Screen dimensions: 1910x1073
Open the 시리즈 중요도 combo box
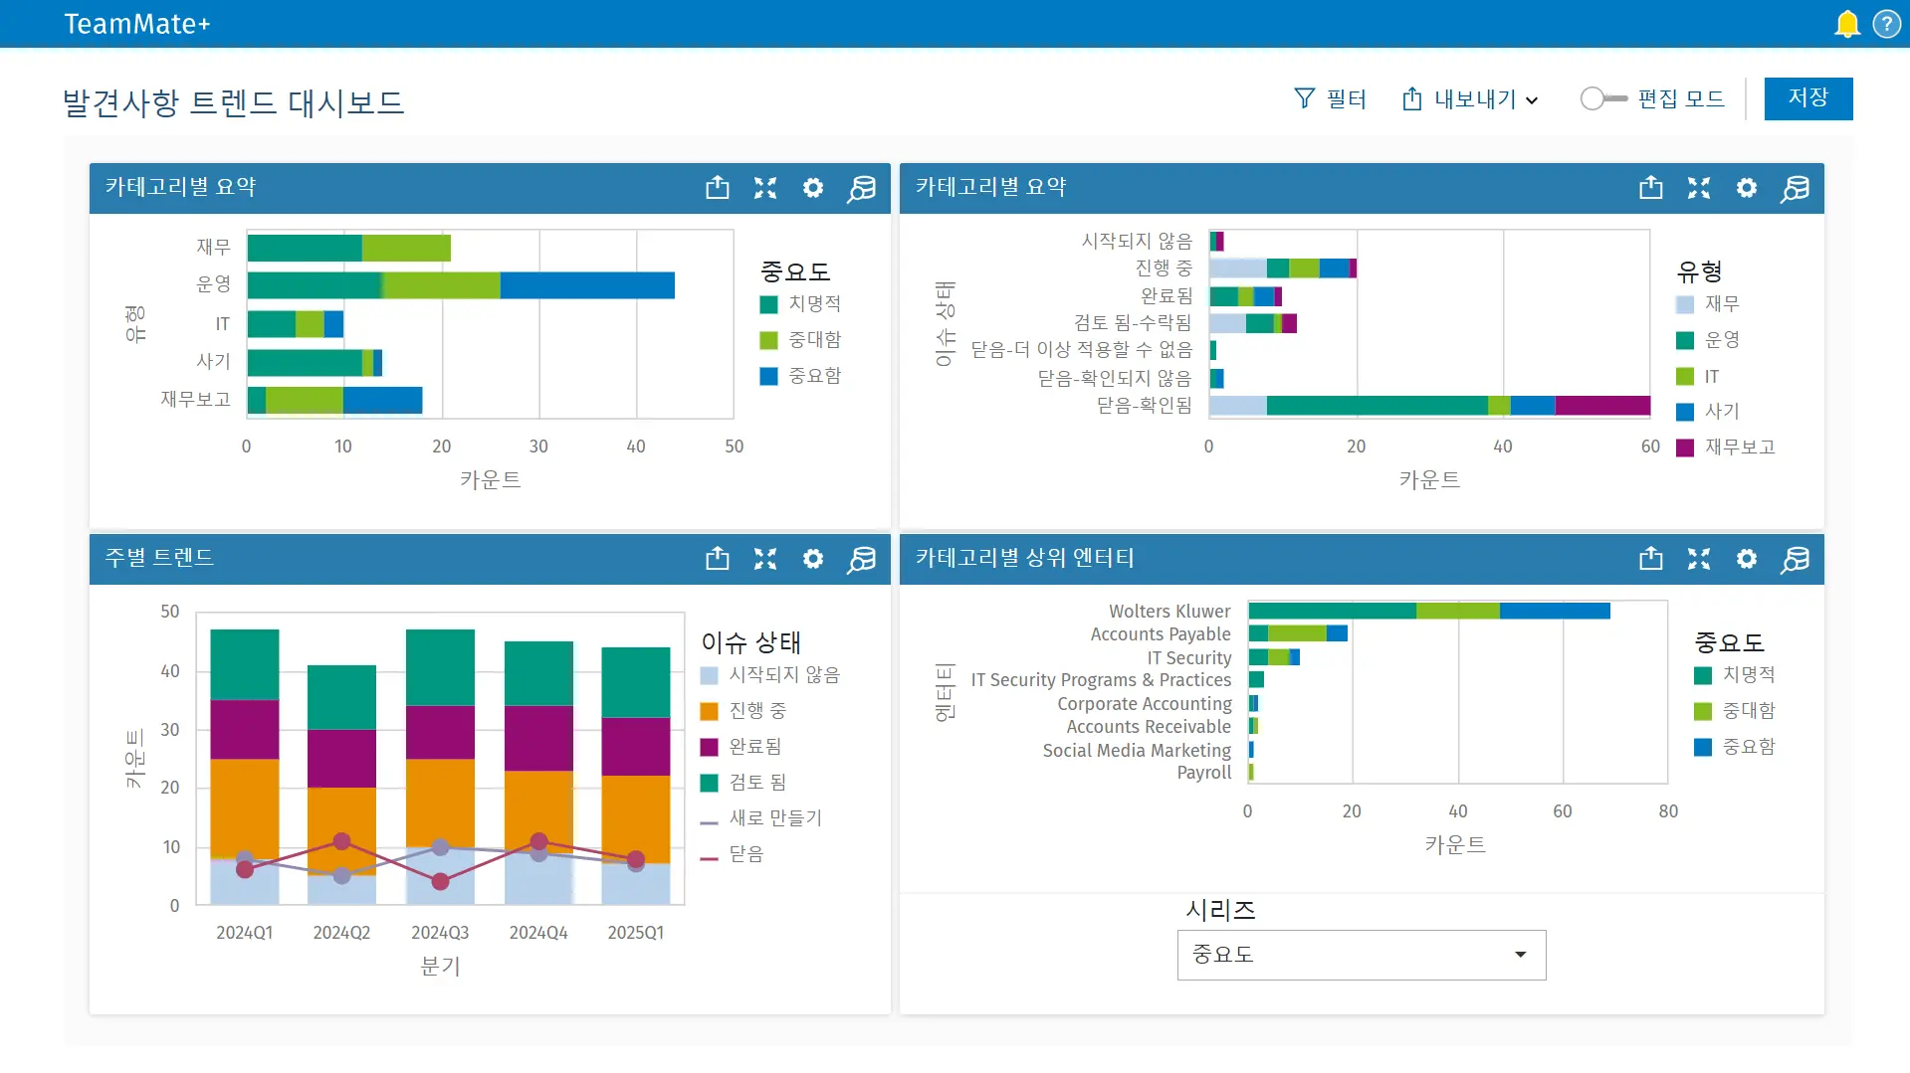[1361, 955]
